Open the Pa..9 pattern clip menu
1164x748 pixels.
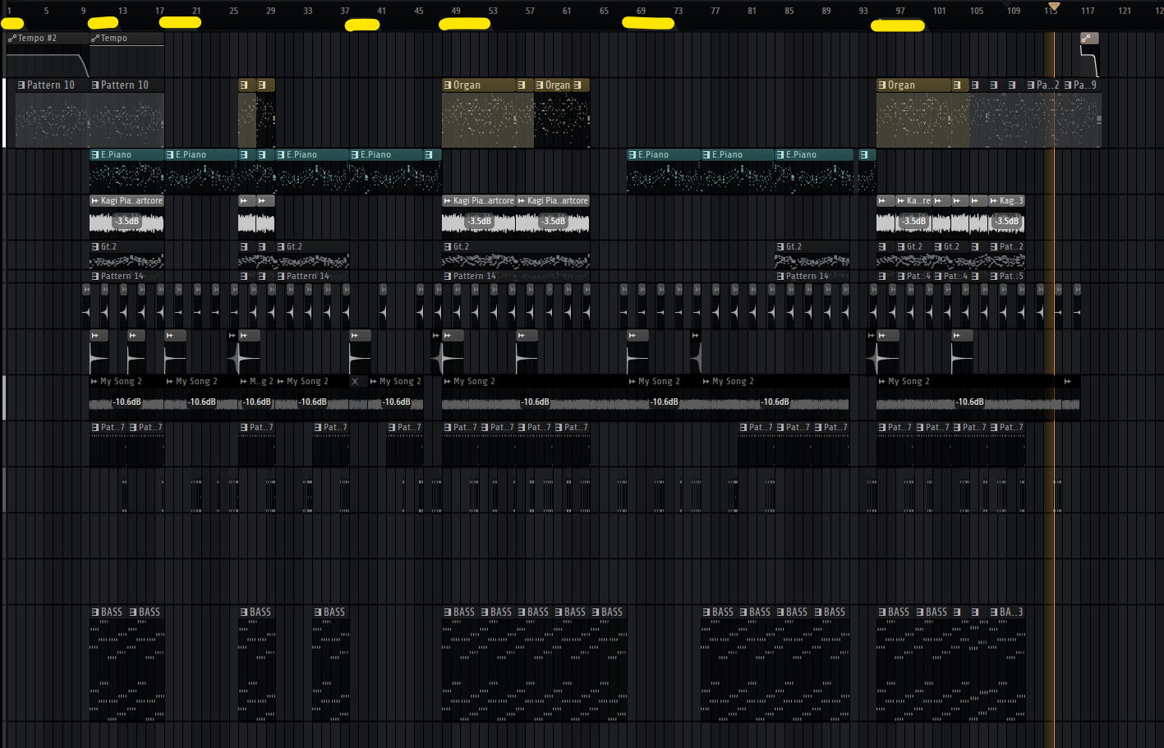click(x=1068, y=85)
